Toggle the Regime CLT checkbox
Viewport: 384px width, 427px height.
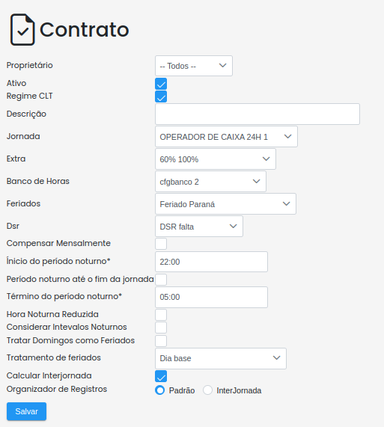tap(161, 96)
